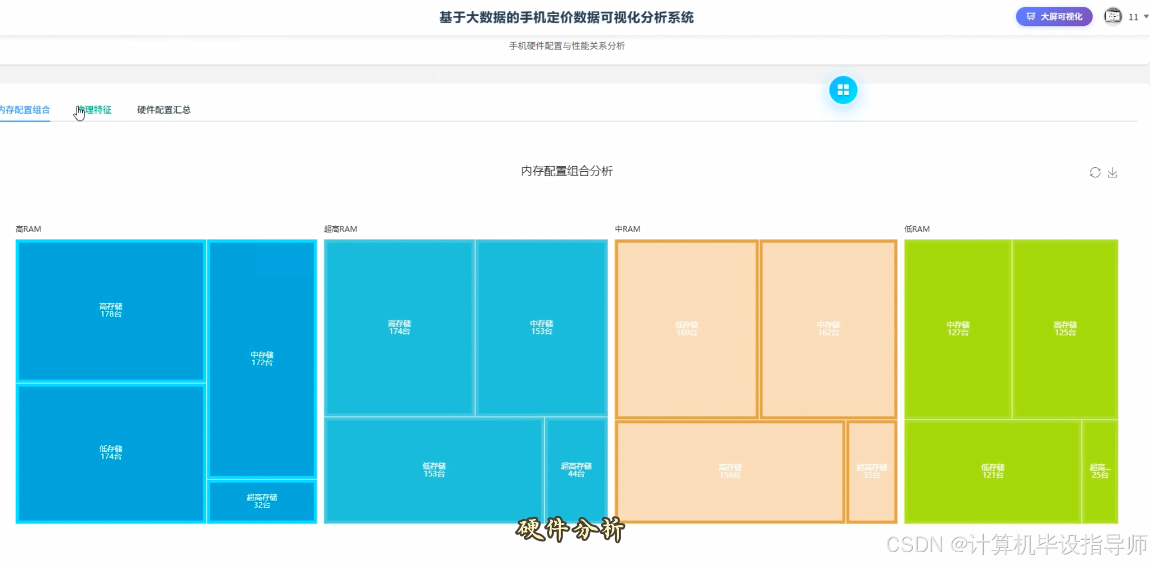Click the presentation icon inside 大屏可视化 button
This screenshot has height=564, width=1150.
click(1031, 16)
